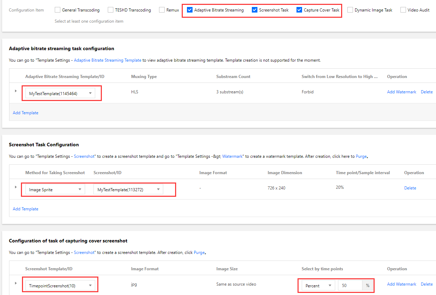Open the TimepointScreenshot(10) template dropdown
Viewport: 436px width, 295px height.
tap(60, 286)
